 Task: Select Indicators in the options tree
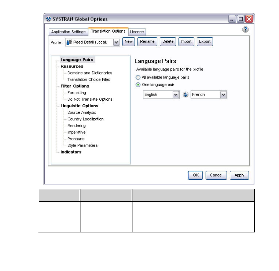71,152
